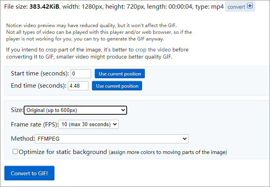Click the download arrow icon beside convert
Viewport: 270px width, 187px height.
coord(250,5)
